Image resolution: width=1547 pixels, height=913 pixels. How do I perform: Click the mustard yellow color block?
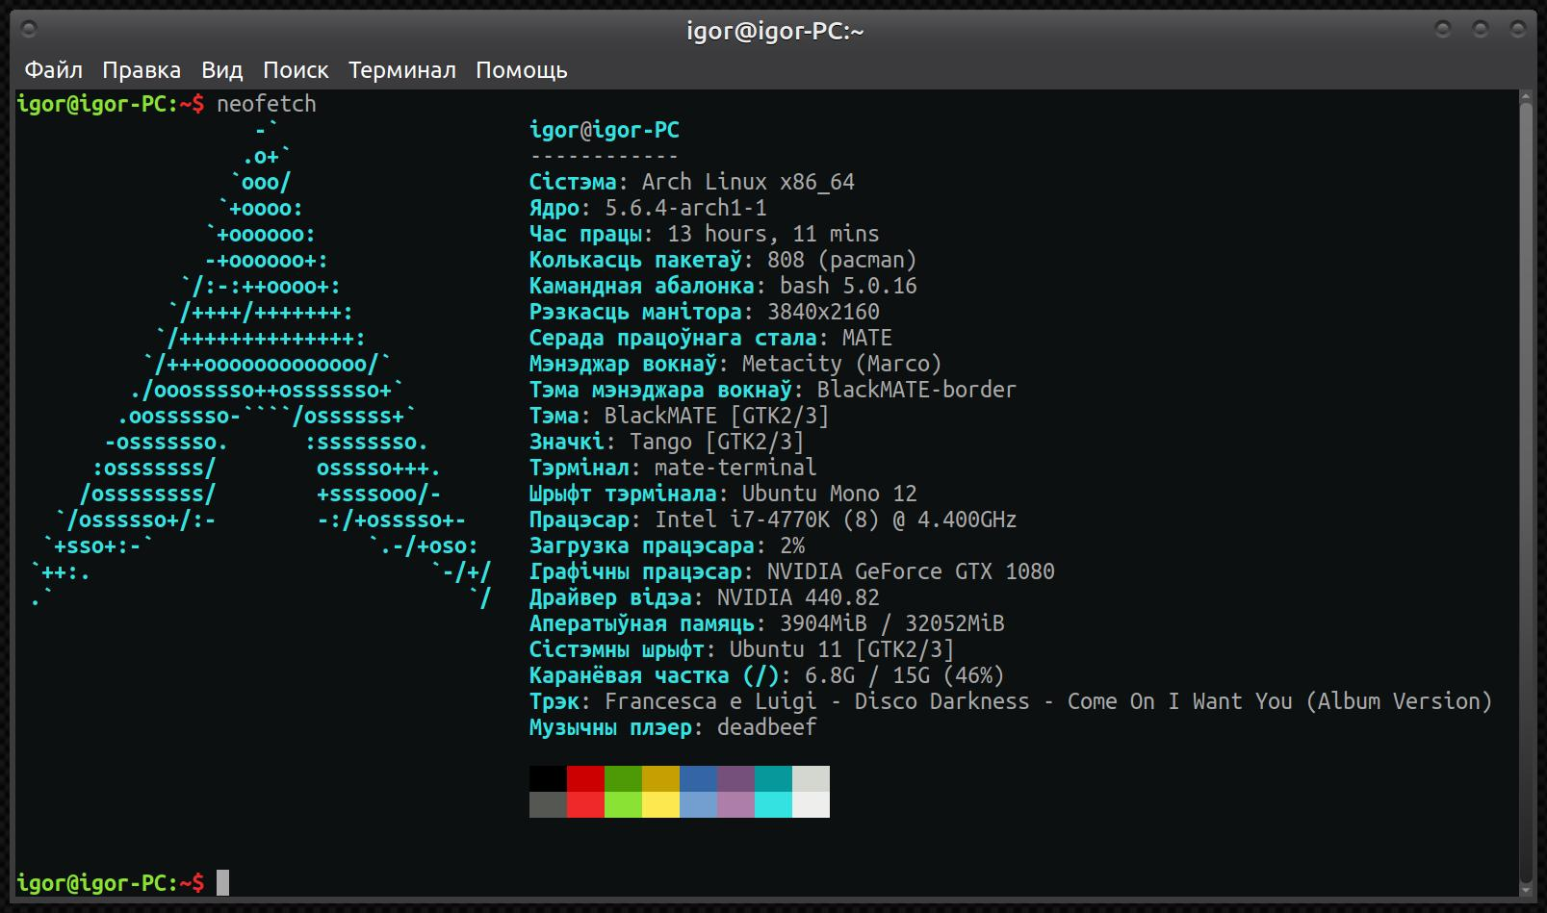pos(660,778)
